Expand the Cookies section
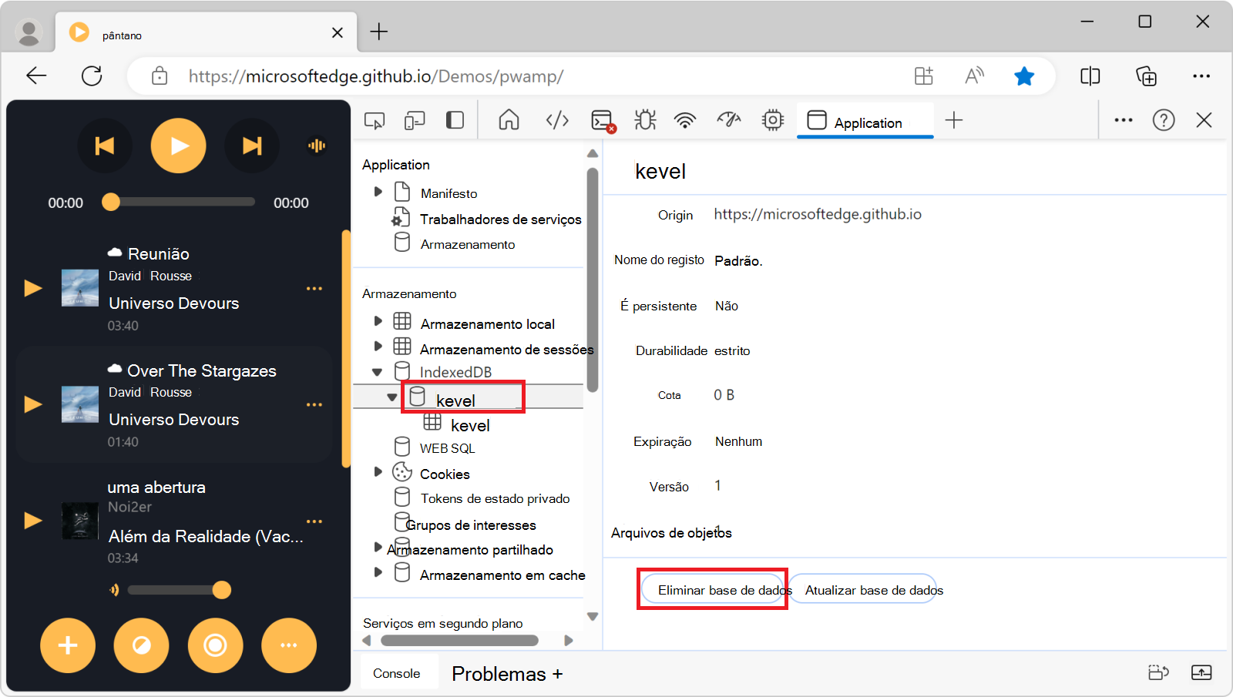1233x697 pixels. [378, 473]
